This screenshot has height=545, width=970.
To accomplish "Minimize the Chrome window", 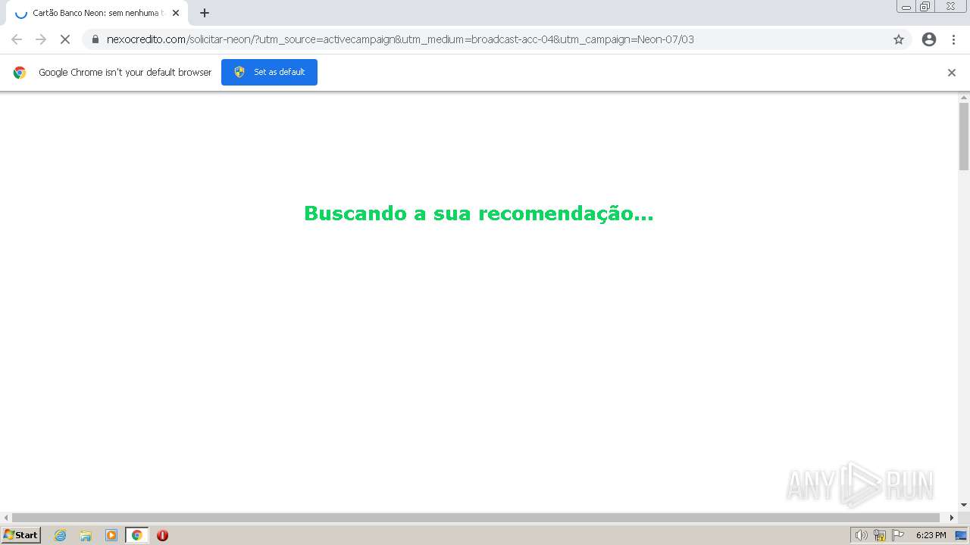I will [x=906, y=7].
